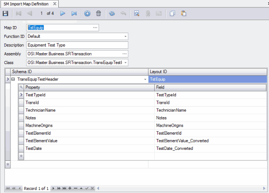Click the magnifier Find icon in toolbar
269x193 pixels.
[x=136, y=14]
